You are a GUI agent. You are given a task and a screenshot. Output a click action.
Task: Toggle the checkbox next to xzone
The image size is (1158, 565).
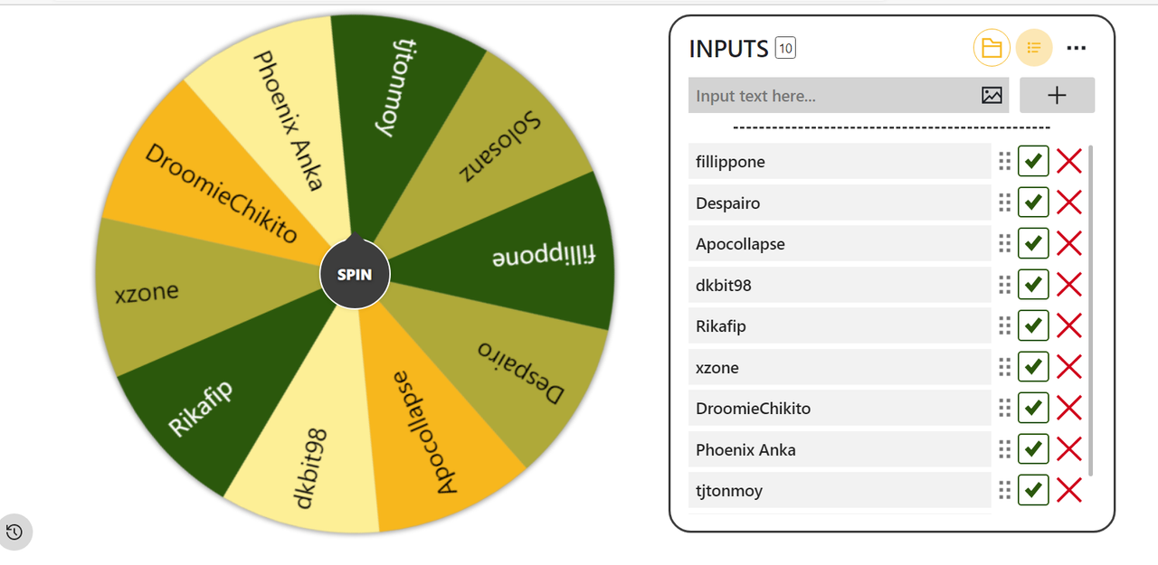1033,367
